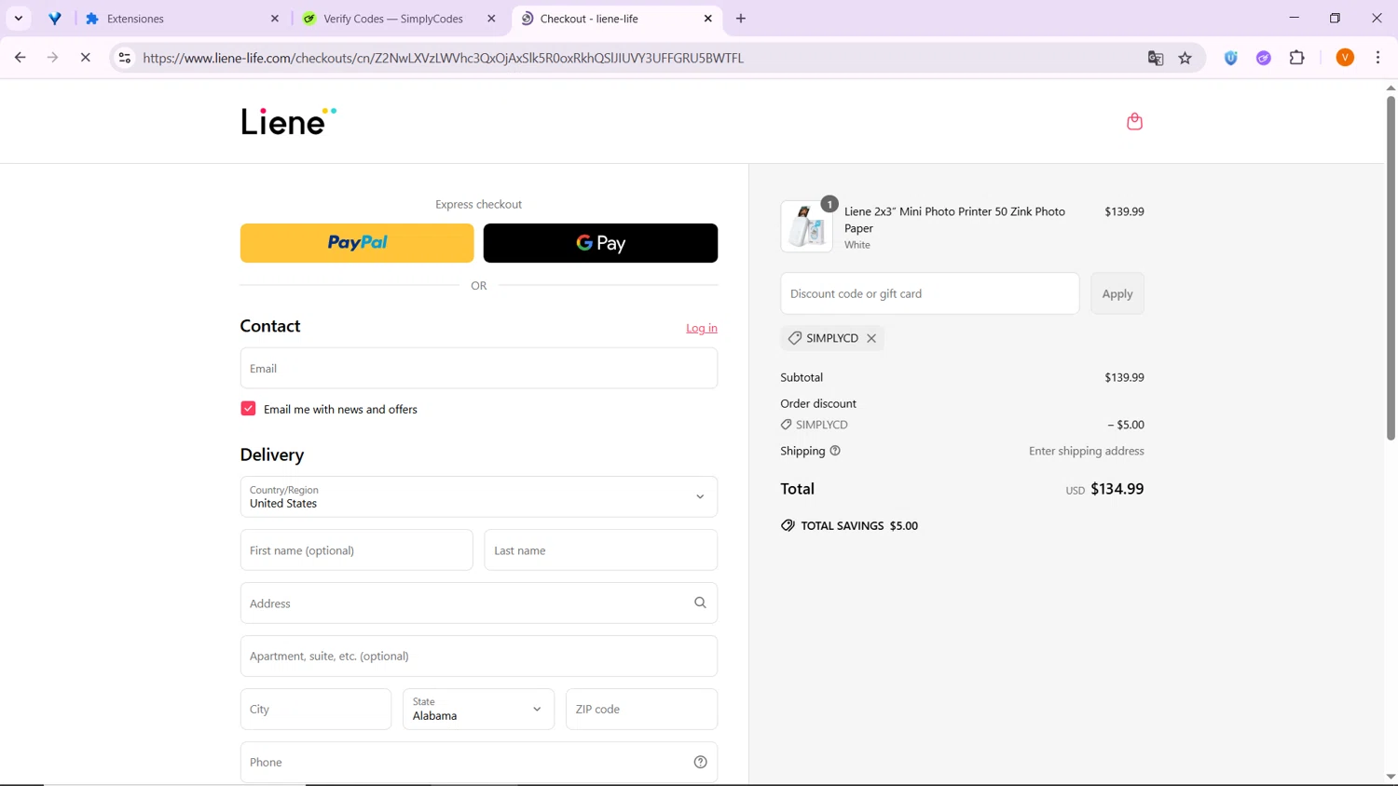This screenshot has width=1398, height=786.
Task: Show the shipping info help icon
Action: pos(835,451)
